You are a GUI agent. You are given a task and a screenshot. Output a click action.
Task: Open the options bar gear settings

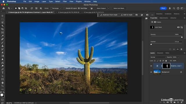41,8
